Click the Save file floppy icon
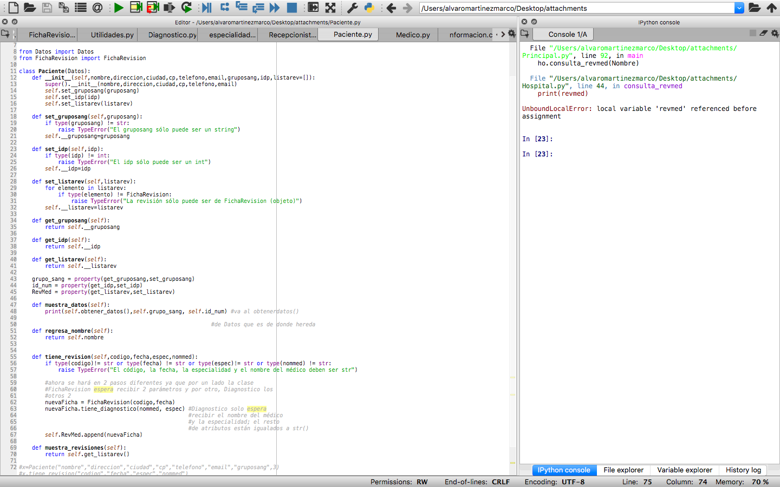The width and height of the screenshot is (780, 487). click(47, 8)
